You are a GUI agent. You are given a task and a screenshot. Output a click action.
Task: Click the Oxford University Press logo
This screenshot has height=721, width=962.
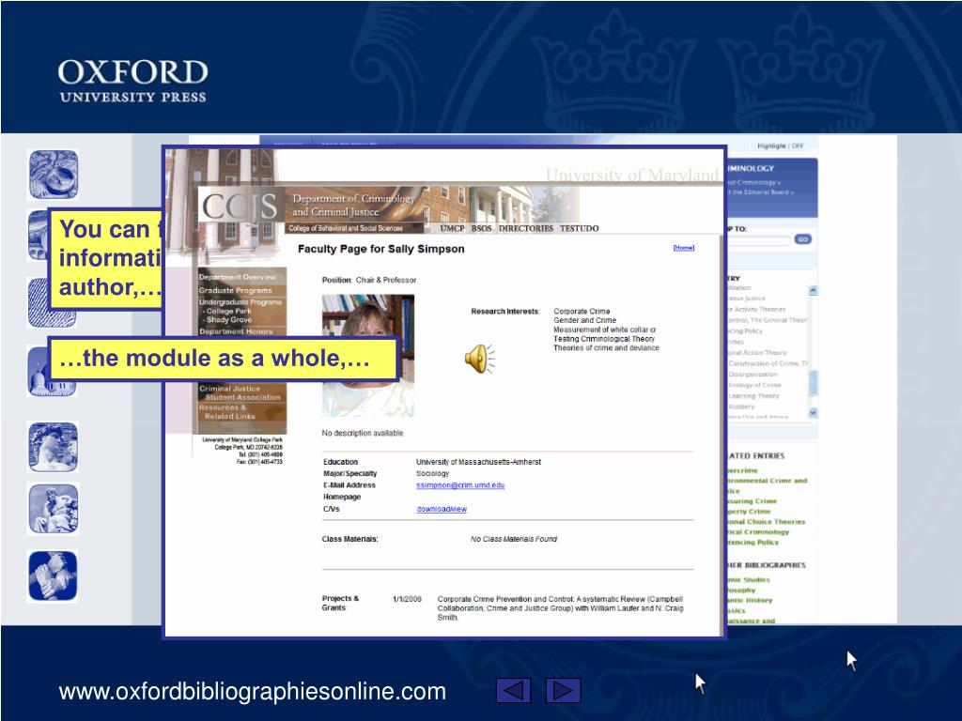133,81
